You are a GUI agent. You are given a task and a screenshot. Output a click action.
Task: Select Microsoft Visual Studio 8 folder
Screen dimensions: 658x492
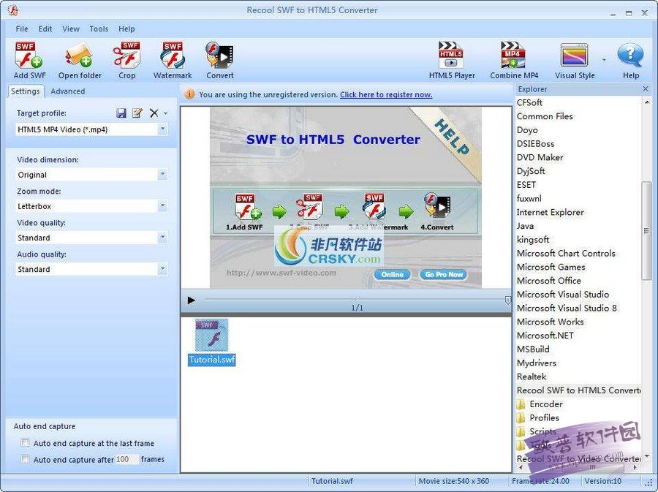567,309
